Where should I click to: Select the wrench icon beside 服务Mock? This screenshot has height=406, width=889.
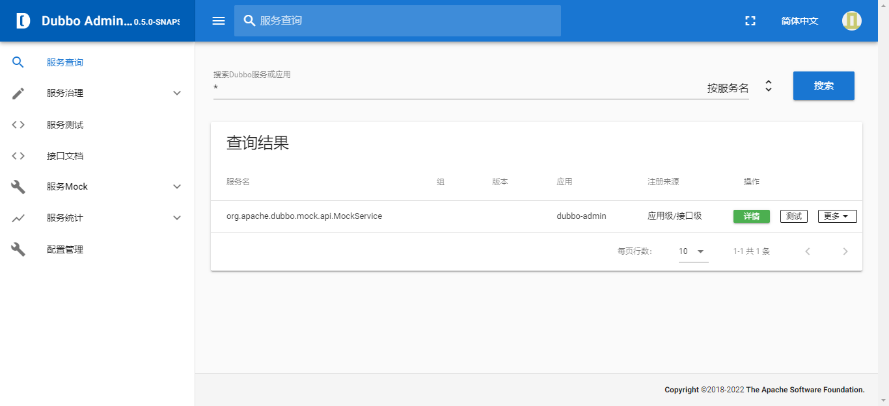pos(18,186)
